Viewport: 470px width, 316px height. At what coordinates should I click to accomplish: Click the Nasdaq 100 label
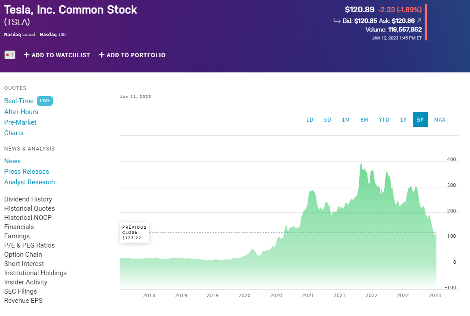[x=53, y=34]
